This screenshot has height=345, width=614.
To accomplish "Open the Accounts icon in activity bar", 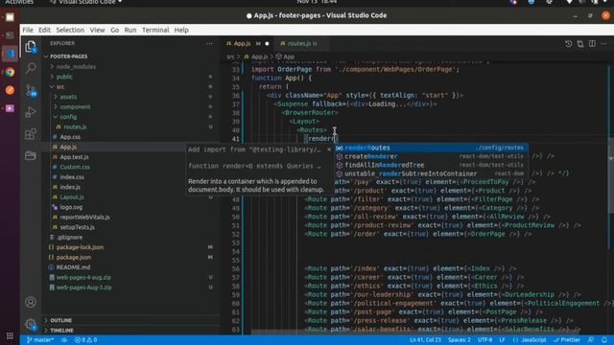I will pos(31,302).
